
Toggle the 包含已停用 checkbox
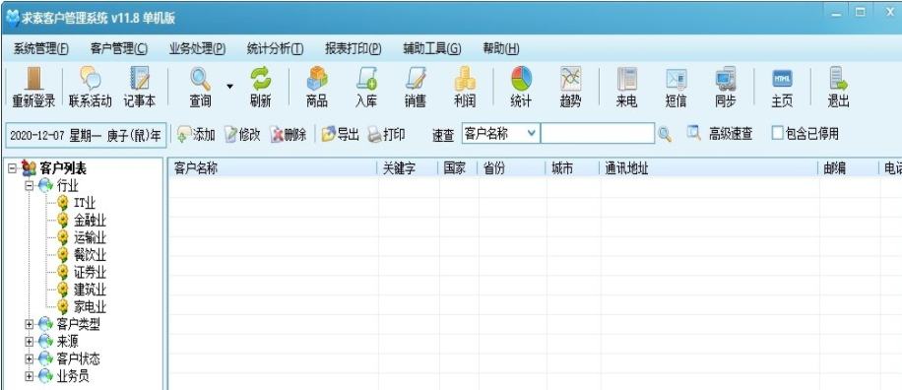[x=777, y=134]
